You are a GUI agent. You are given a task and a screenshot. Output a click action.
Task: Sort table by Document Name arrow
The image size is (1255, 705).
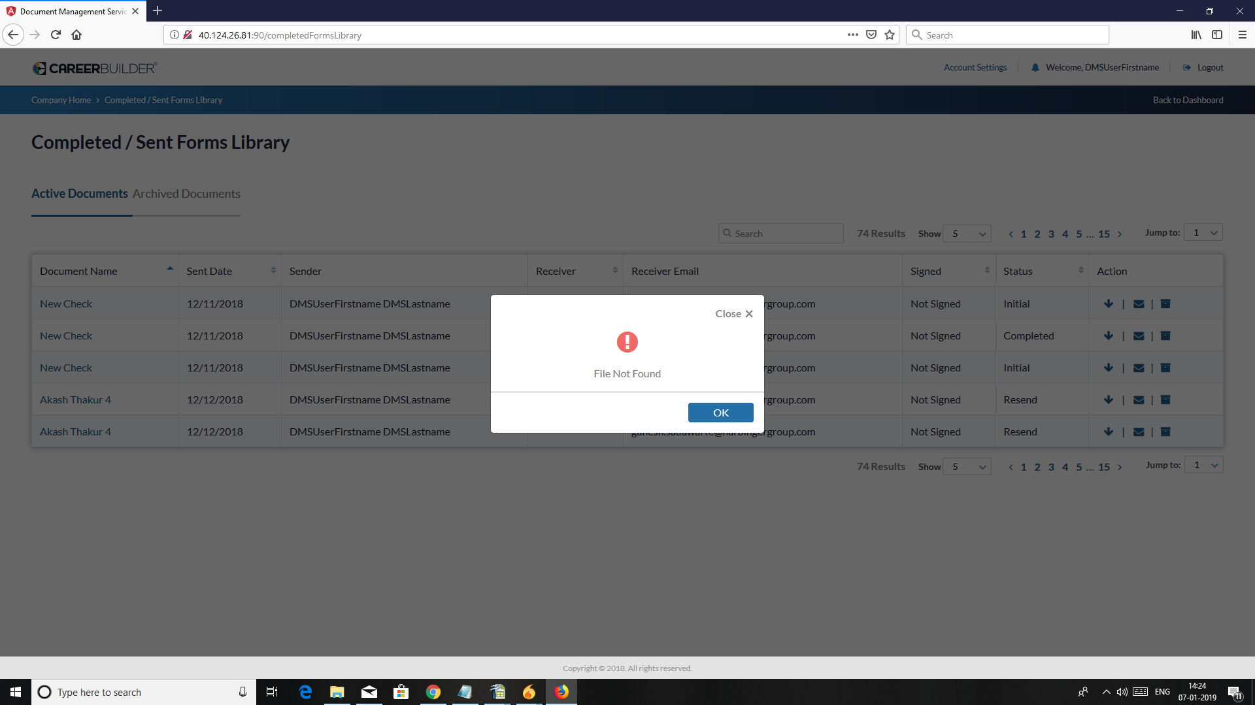[170, 268]
